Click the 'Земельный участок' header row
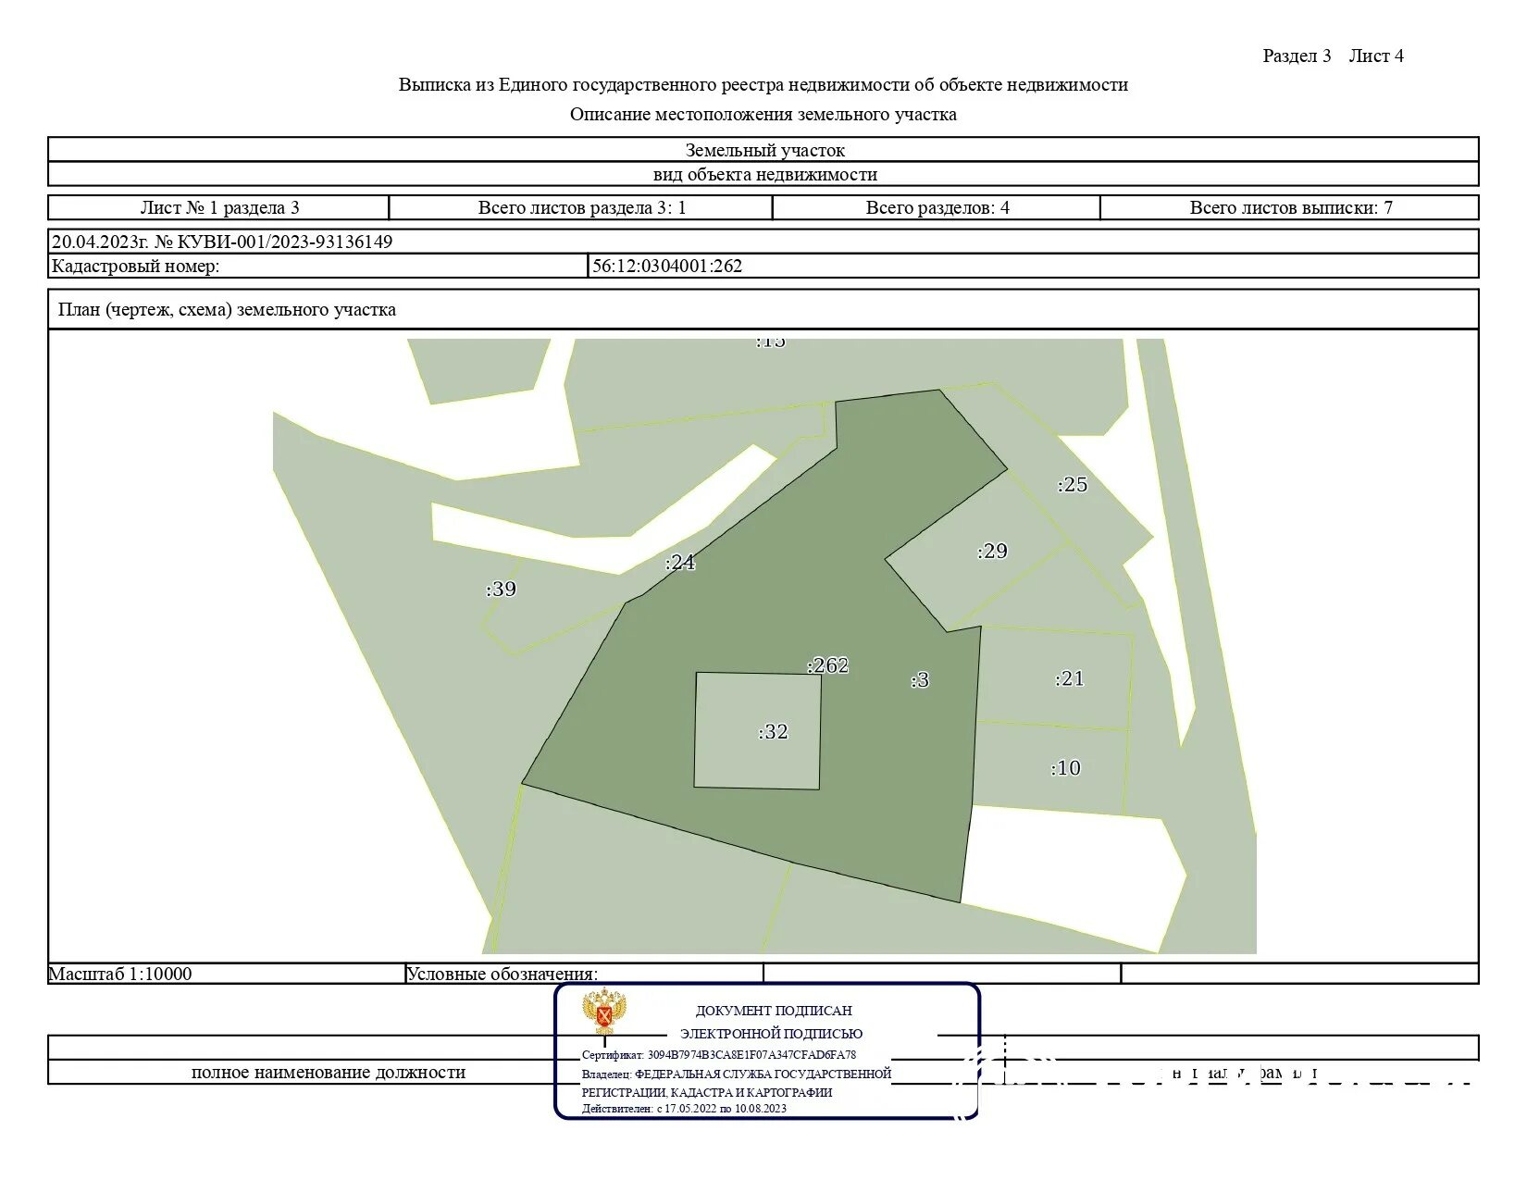This screenshot has width=1527, height=1180. pyautogui.click(x=763, y=150)
